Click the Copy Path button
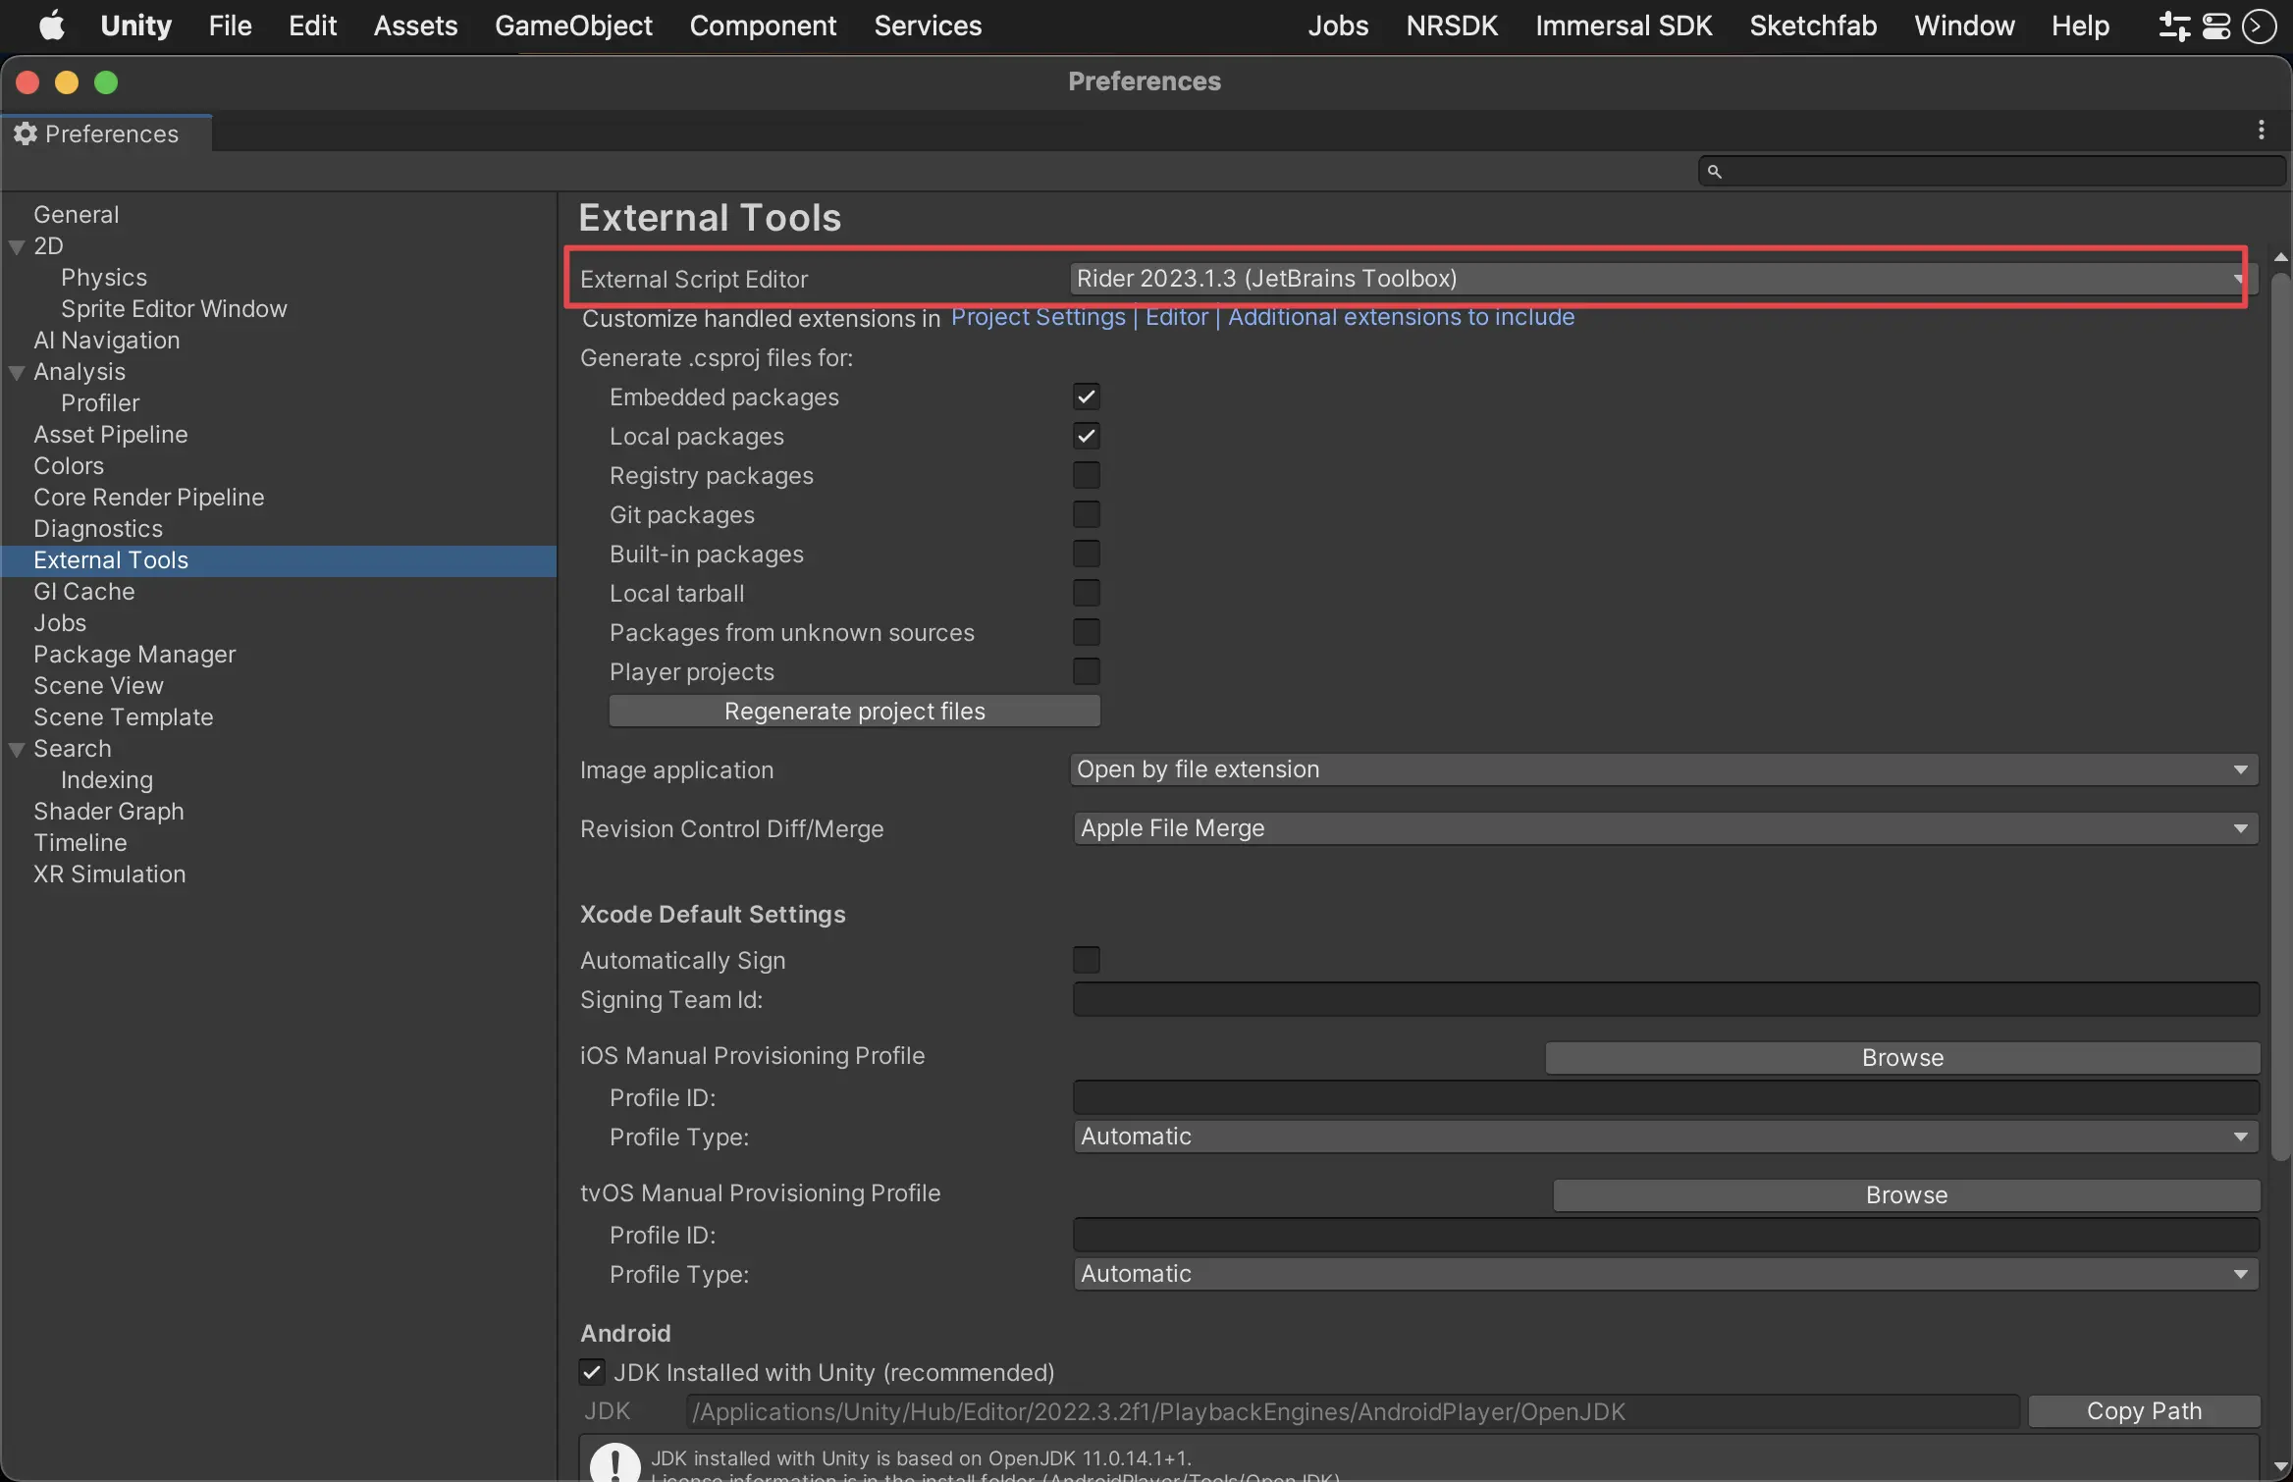2293x1482 pixels. tap(2144, 1411)
